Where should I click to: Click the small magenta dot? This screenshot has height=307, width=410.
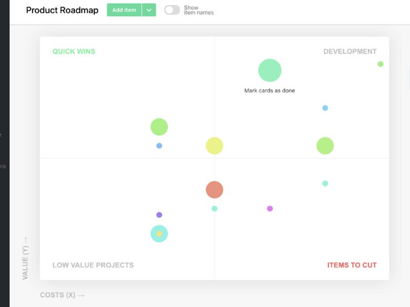coord(270,208)
